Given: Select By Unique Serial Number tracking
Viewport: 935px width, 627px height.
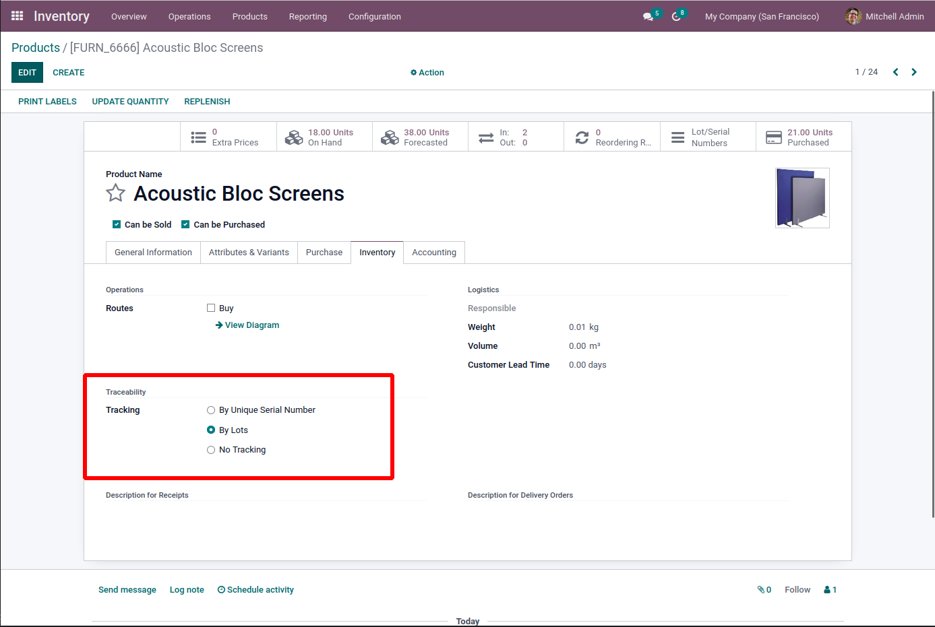Looking at the screenshot, I should 211,410.
